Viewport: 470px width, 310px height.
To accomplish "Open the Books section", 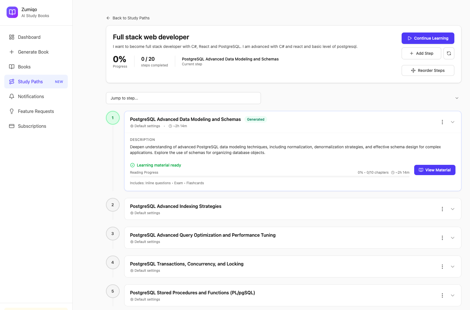I will pyautogui.click(x=24, y=67).
